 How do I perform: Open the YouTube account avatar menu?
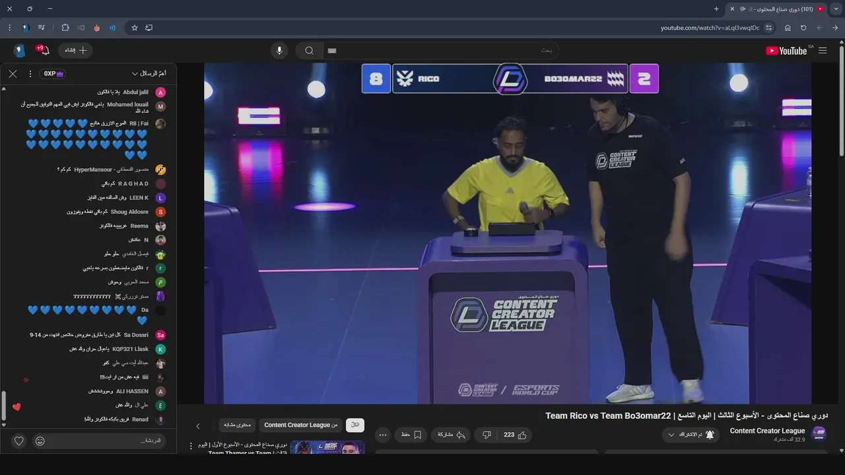click(18, 51)
